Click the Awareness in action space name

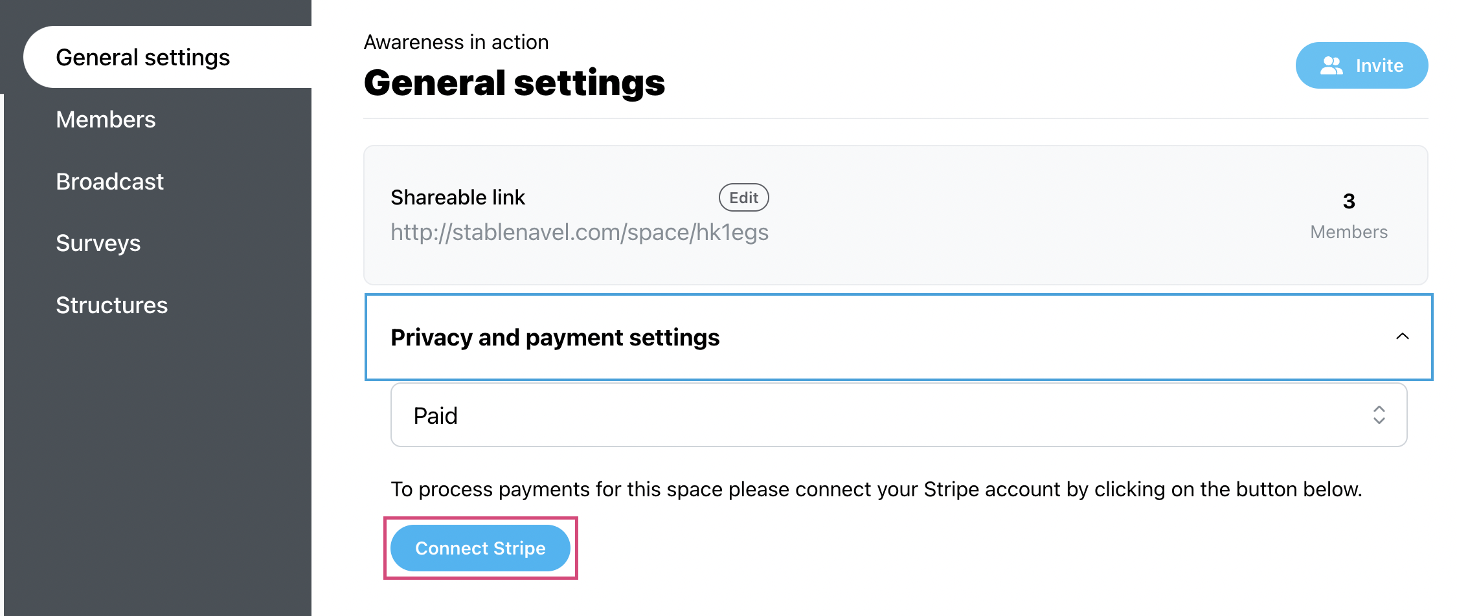click(456, 42)
